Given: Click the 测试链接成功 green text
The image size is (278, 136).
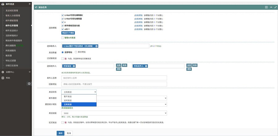Looking at the screenshot, I should [x=67, y=108].
